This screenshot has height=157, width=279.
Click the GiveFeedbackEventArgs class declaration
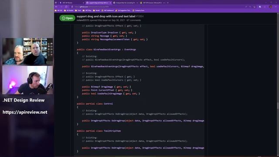(x=106, y=49)
